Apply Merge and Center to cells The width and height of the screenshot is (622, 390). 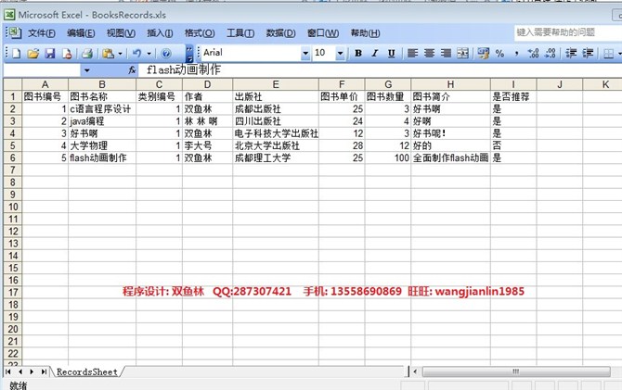463,54
